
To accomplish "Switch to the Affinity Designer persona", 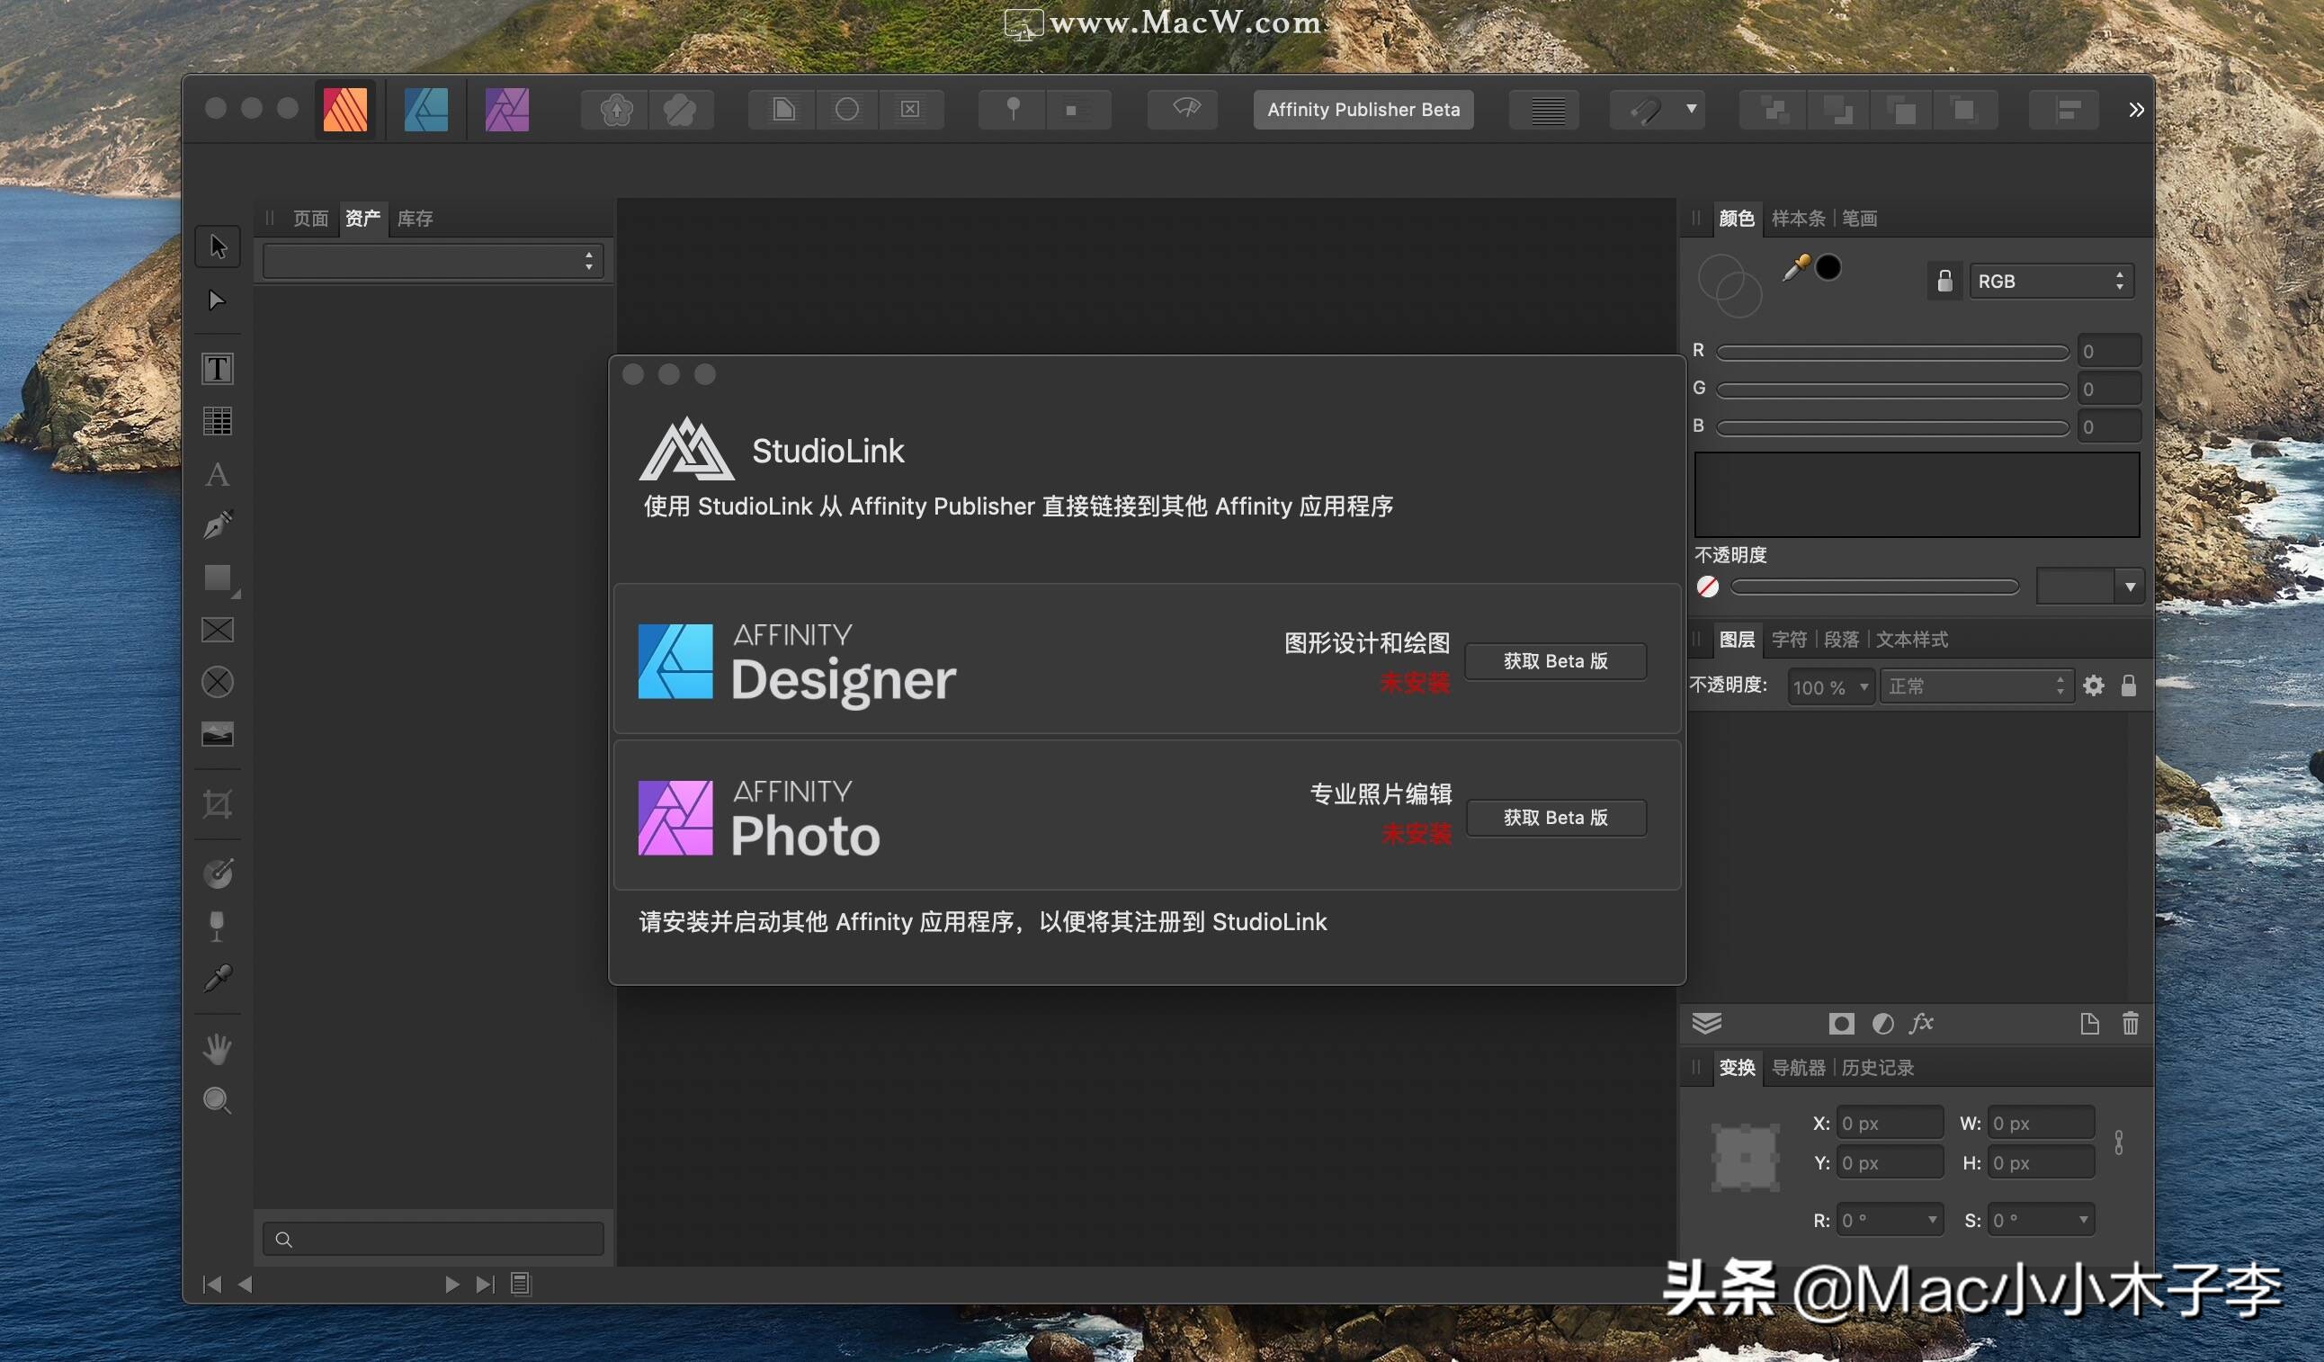I will click(426, 109).
